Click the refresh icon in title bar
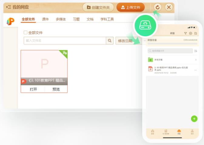This screenshot has width=204, height=145. tap(157, 7)
